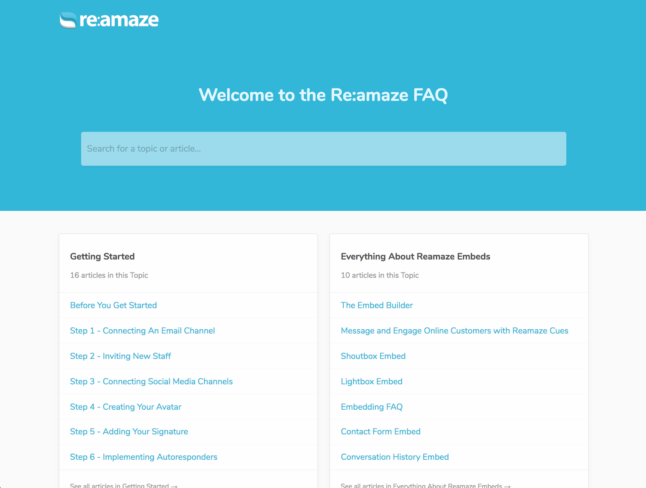Open Step 3 - Connecting Social Media Channels
646x488 pixels.
(x=151, y=381)
